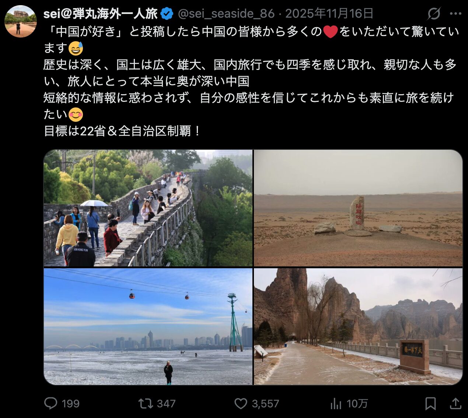Click the share upload icon

pyautogui.click(x=455, y=404)
